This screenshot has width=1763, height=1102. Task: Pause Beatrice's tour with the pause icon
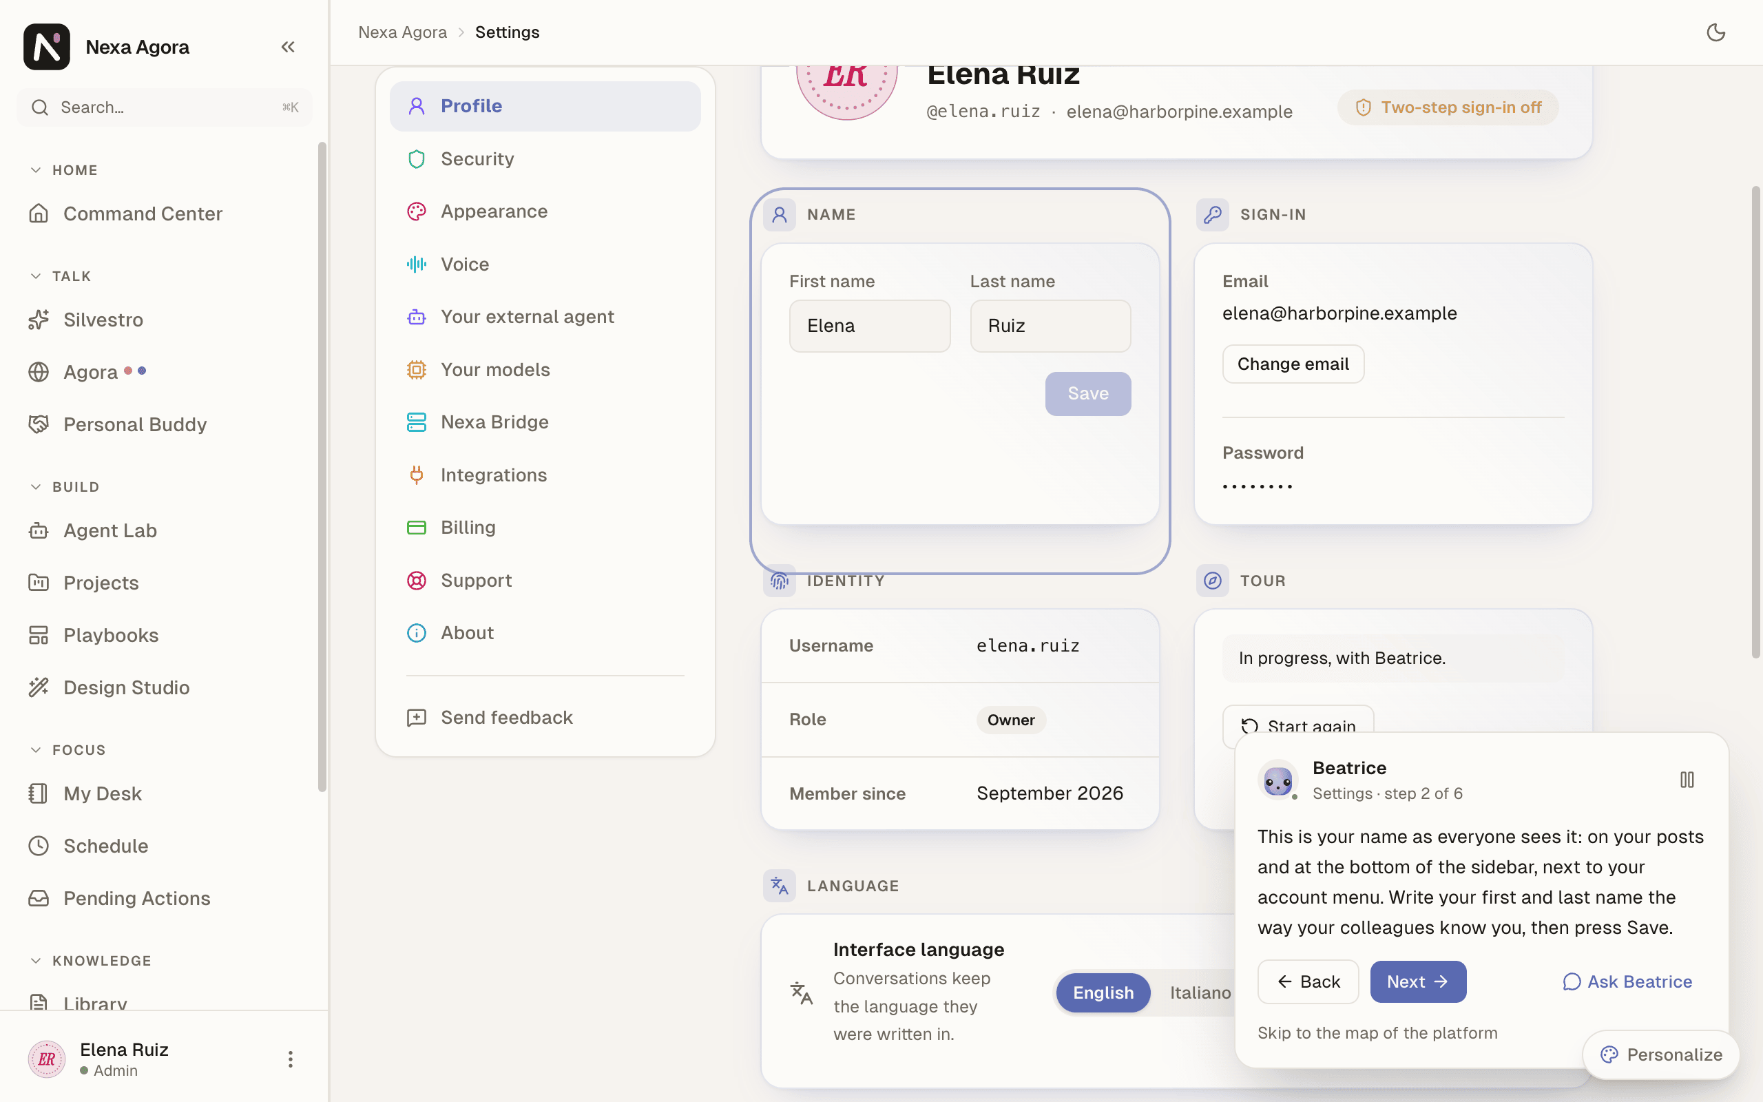point(1687,780)
